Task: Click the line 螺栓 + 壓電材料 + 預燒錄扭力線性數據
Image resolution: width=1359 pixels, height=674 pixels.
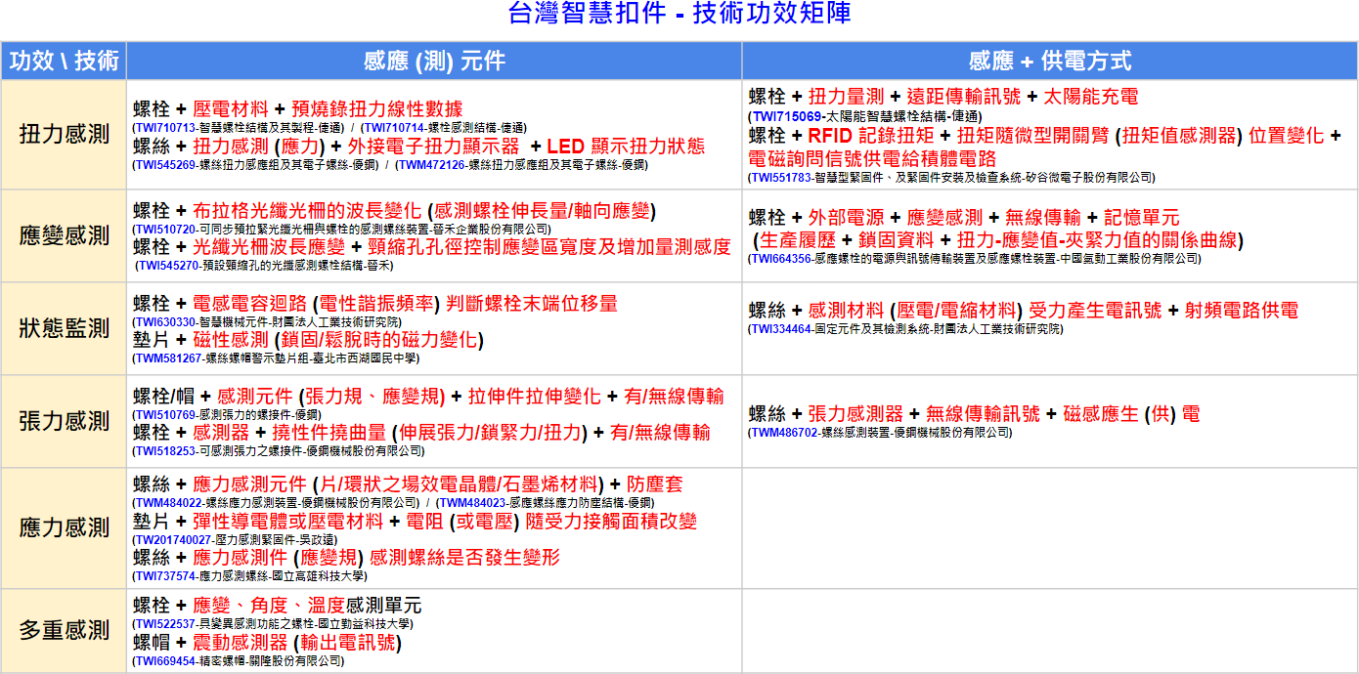Action: (x=298, y=108)
